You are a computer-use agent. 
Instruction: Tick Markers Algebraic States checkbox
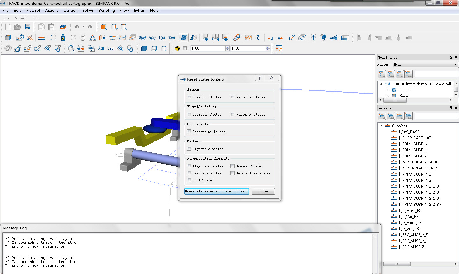(189, 149)
